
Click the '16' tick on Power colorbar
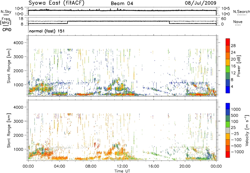pos(233,66)
